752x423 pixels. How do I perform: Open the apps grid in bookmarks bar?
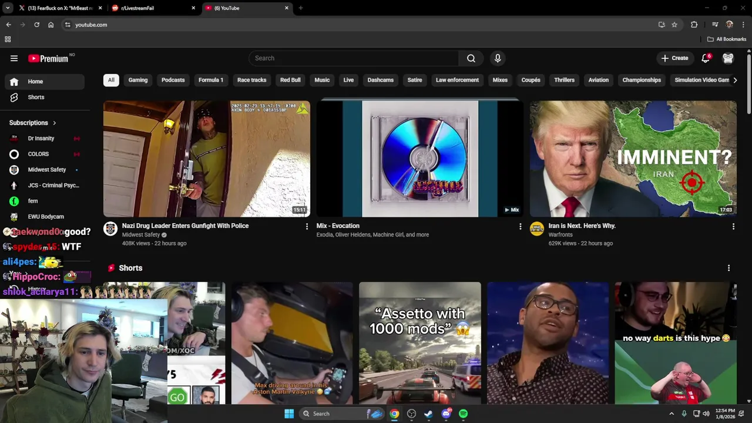click(8, 39)
